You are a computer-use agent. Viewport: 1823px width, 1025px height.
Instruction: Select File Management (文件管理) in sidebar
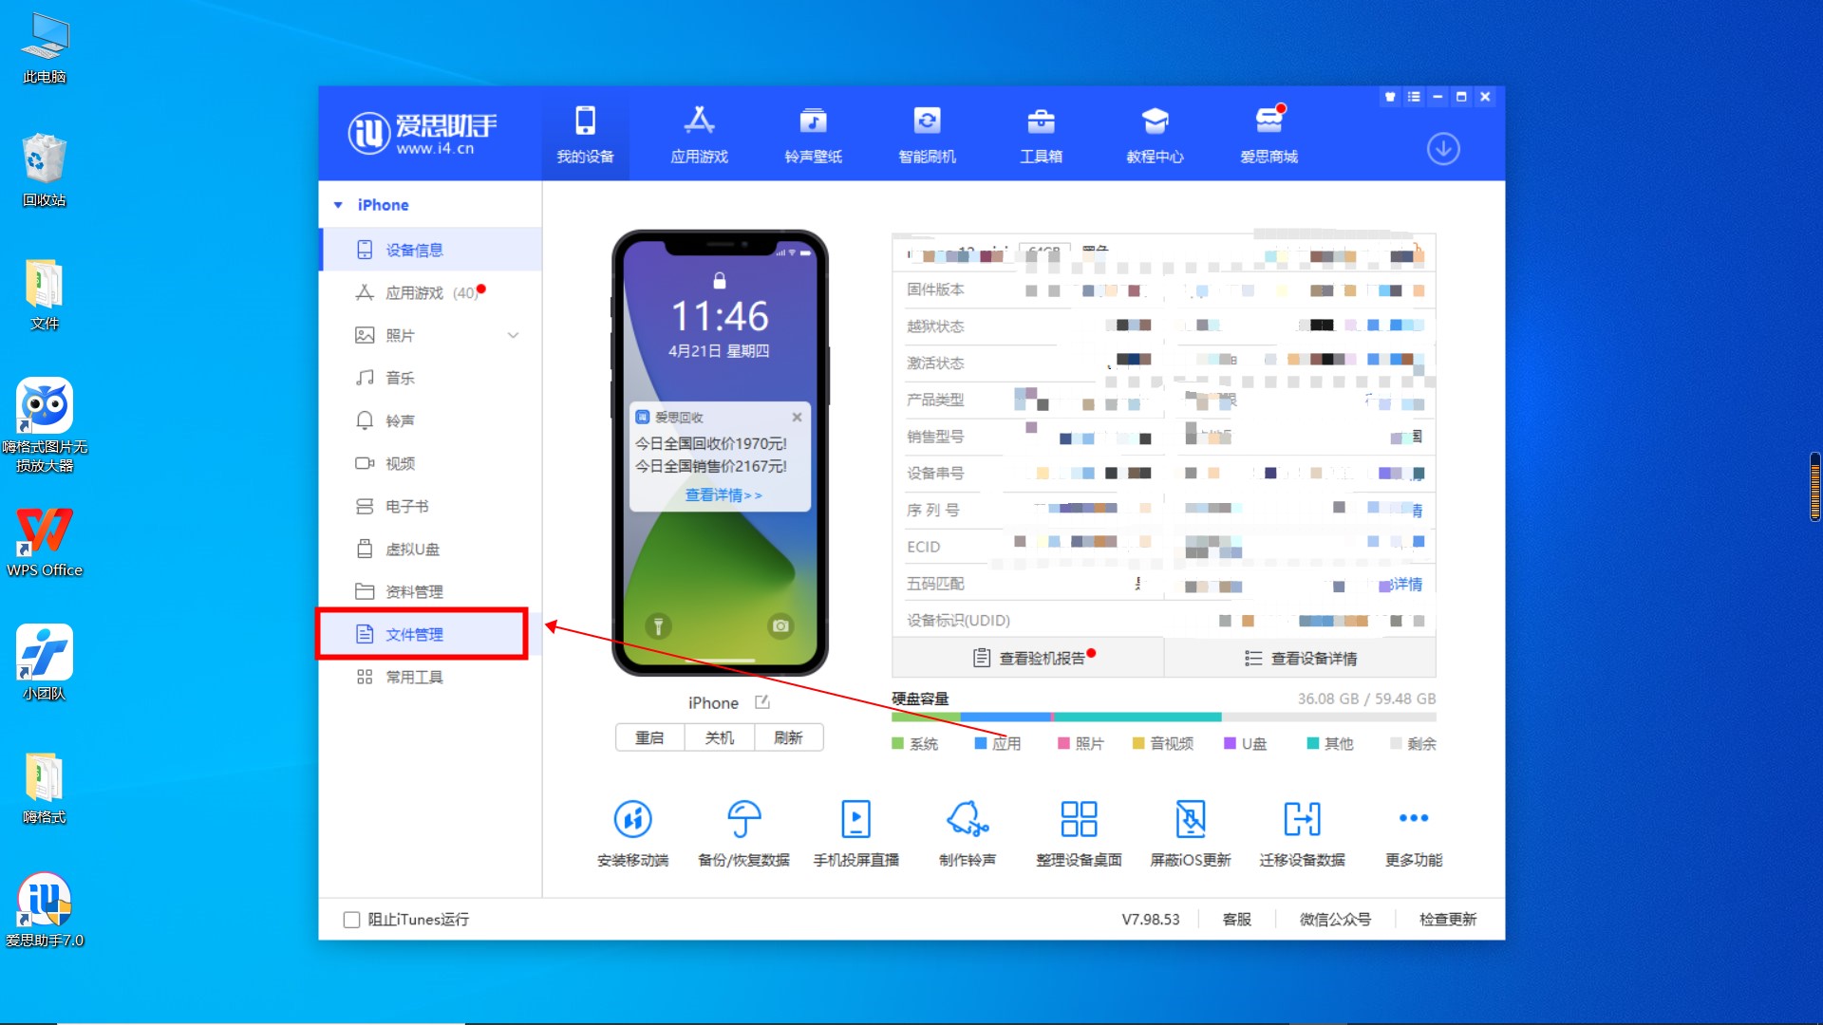click(414, 634)
